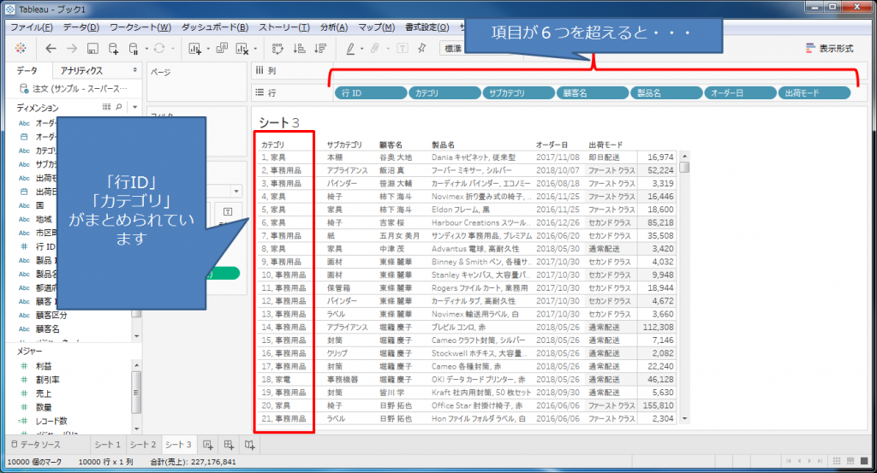
Task: Open the dimensions pane dropdown arrow
Action: (x=135, y=107)
